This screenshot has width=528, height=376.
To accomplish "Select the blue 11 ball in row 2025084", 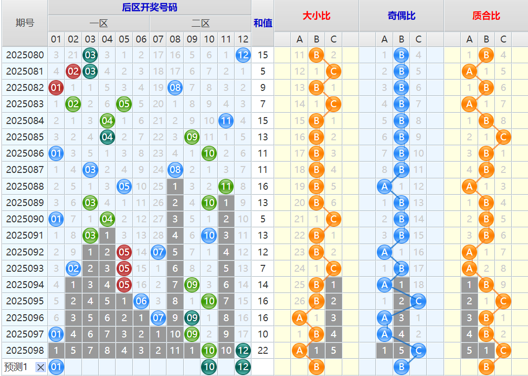I will coord(226,121).
